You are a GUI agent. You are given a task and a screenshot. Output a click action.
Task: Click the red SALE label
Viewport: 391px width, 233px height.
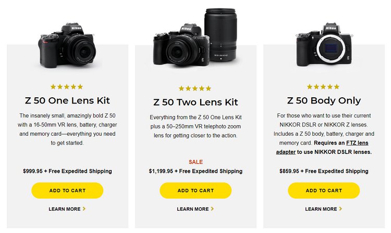(x=195, y=162)
